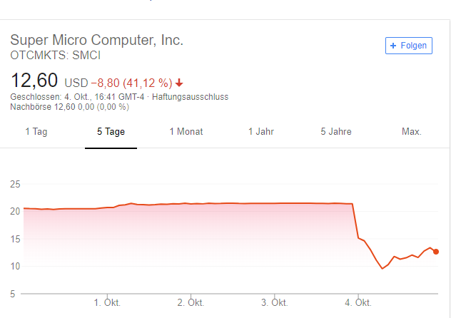The height and width of the screenshot is (318, 456).
Task: Click the red endpoint dot on chart
Action: 435,252
